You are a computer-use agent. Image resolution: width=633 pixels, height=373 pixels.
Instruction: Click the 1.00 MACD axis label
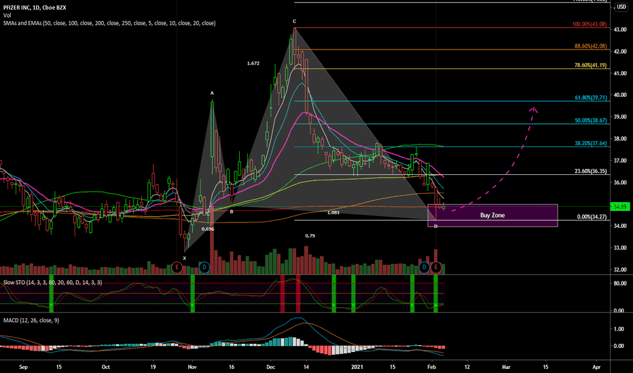619,329
